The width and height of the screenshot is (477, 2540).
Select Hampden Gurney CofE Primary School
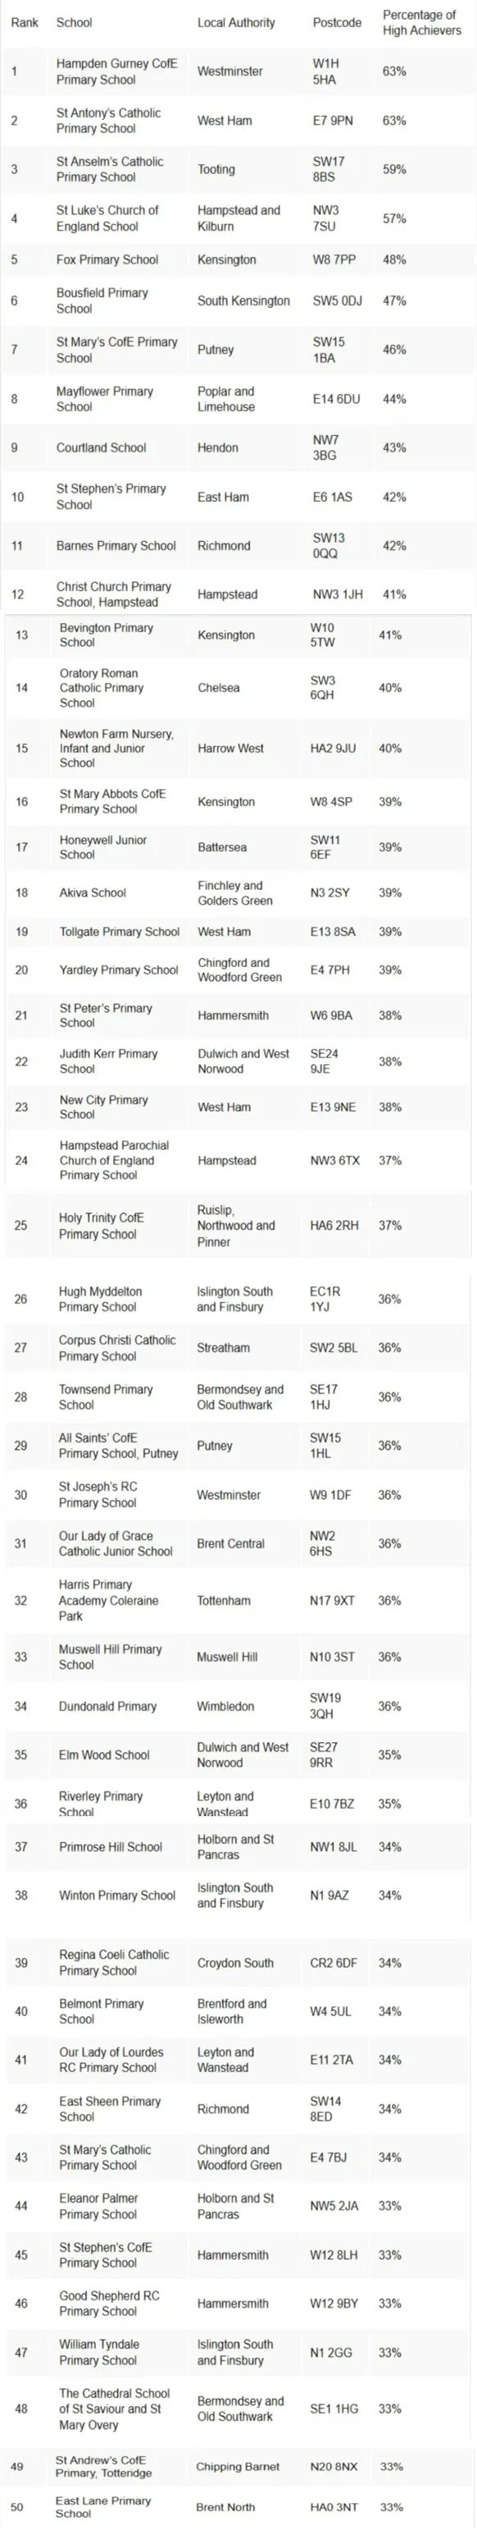[x=117, y=72]
